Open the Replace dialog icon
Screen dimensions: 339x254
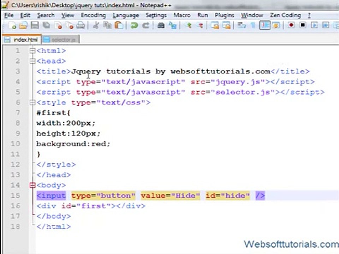pyautogui.click(x=173, y=26)
